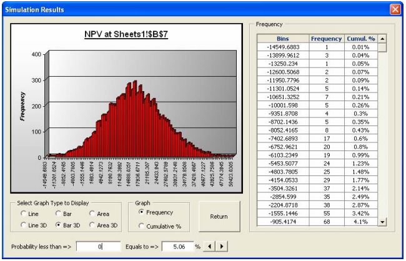The height and width of the screenshot is (261, 406).
Task: Click the chart's Frequency axis label
Action: click(22, 106)
